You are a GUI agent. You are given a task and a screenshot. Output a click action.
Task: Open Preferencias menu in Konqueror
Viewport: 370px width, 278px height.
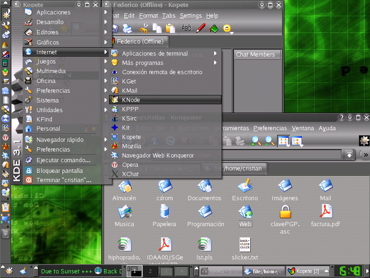click(270, 128)
